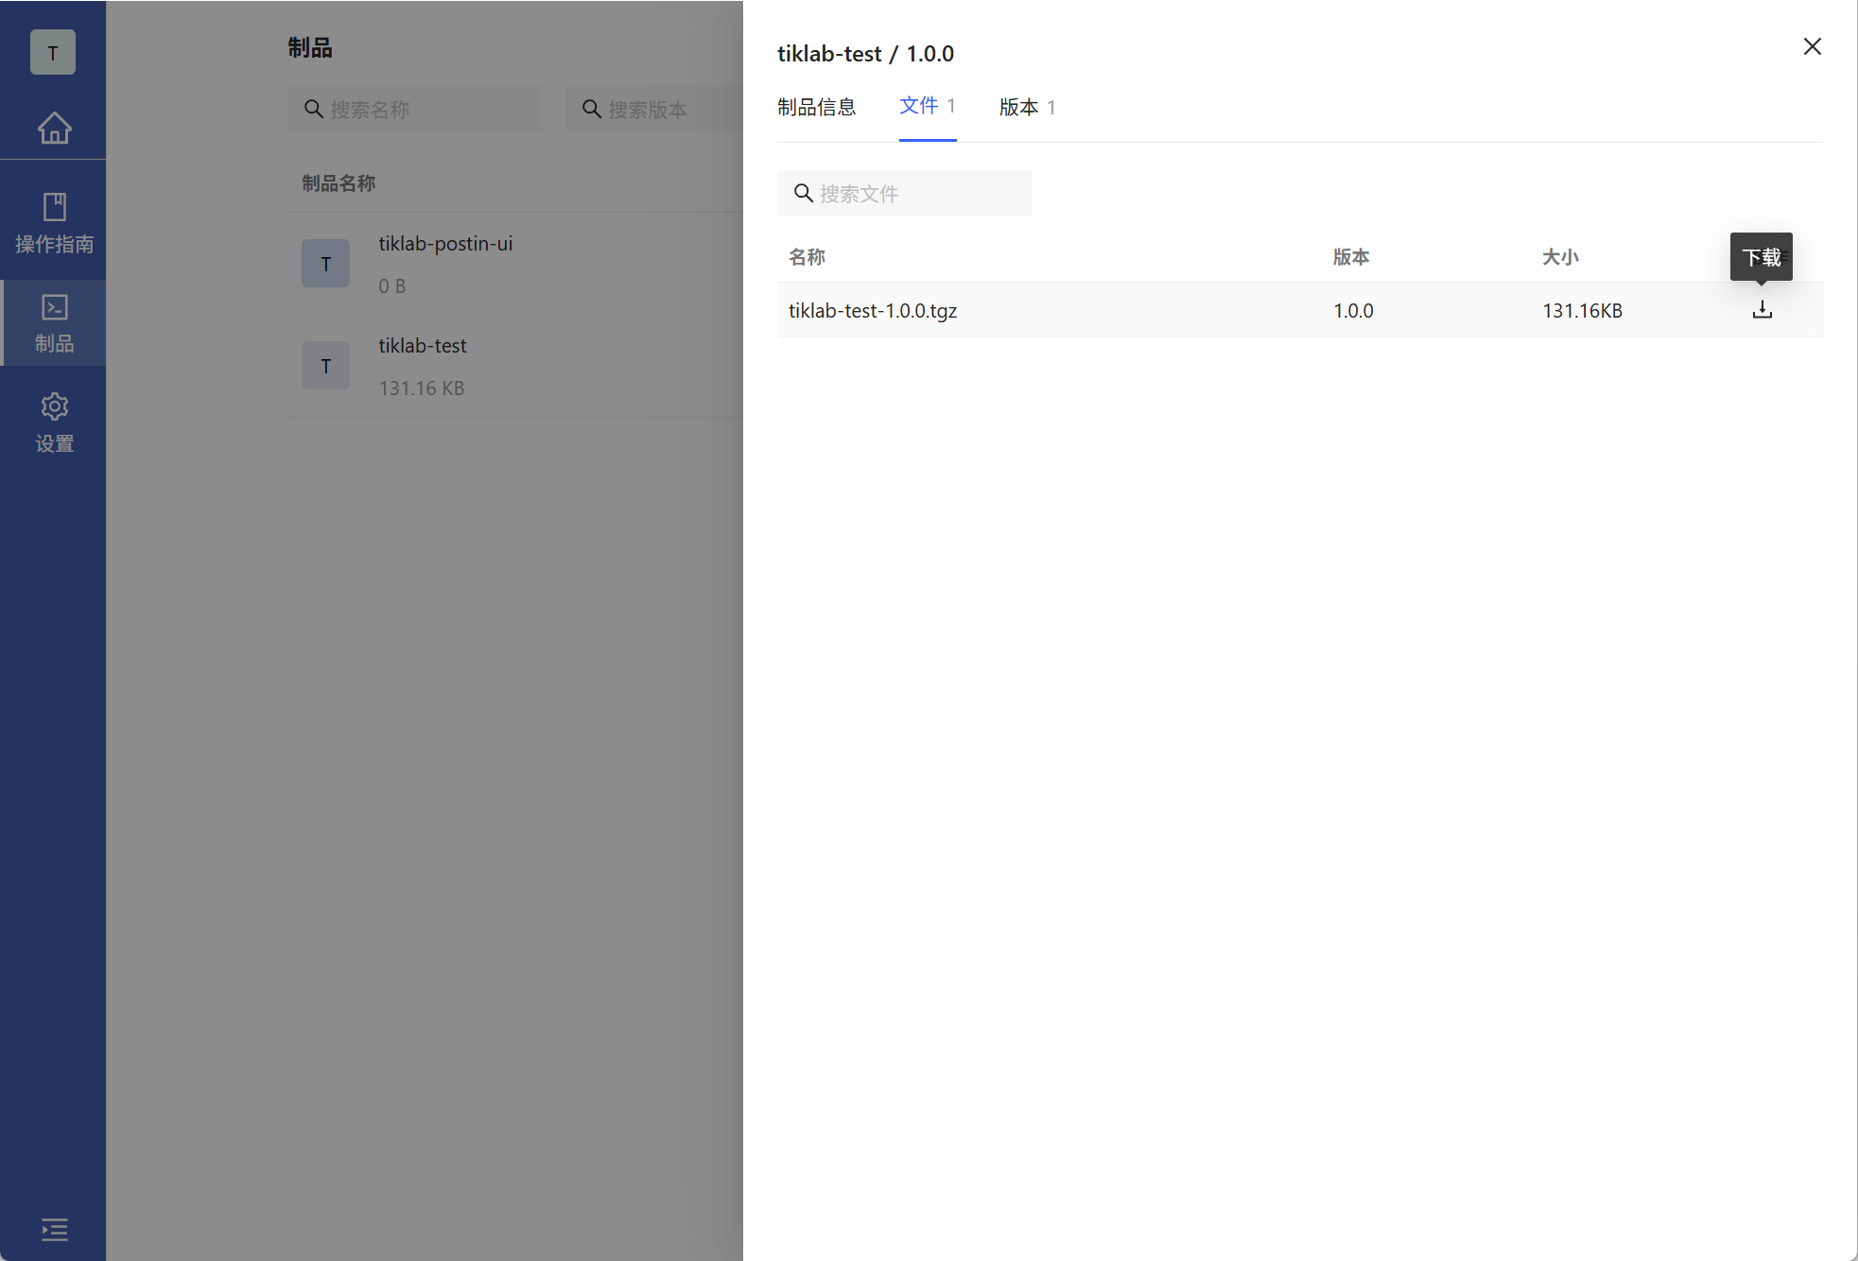Viewport: 1858px width, 1261px height.
Task: Click the tiklab-test T thumbnail
Action: [x=325, y=366]
